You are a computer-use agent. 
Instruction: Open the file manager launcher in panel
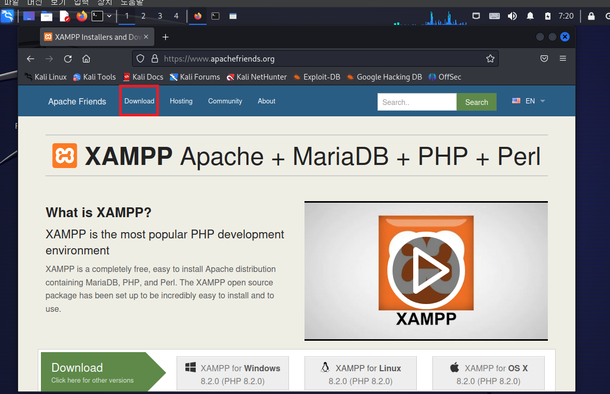click(x=46, y=16)
